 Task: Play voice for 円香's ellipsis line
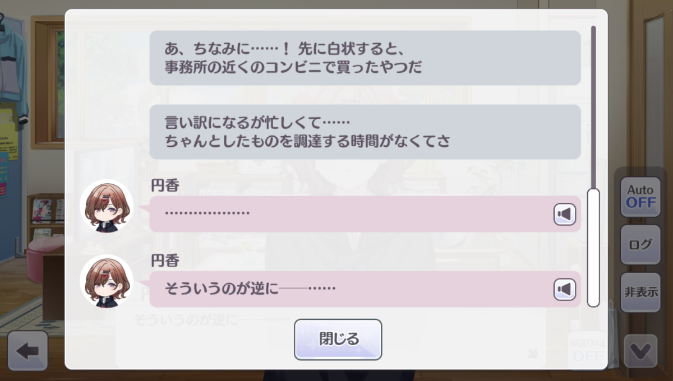[x=565, y=214]
